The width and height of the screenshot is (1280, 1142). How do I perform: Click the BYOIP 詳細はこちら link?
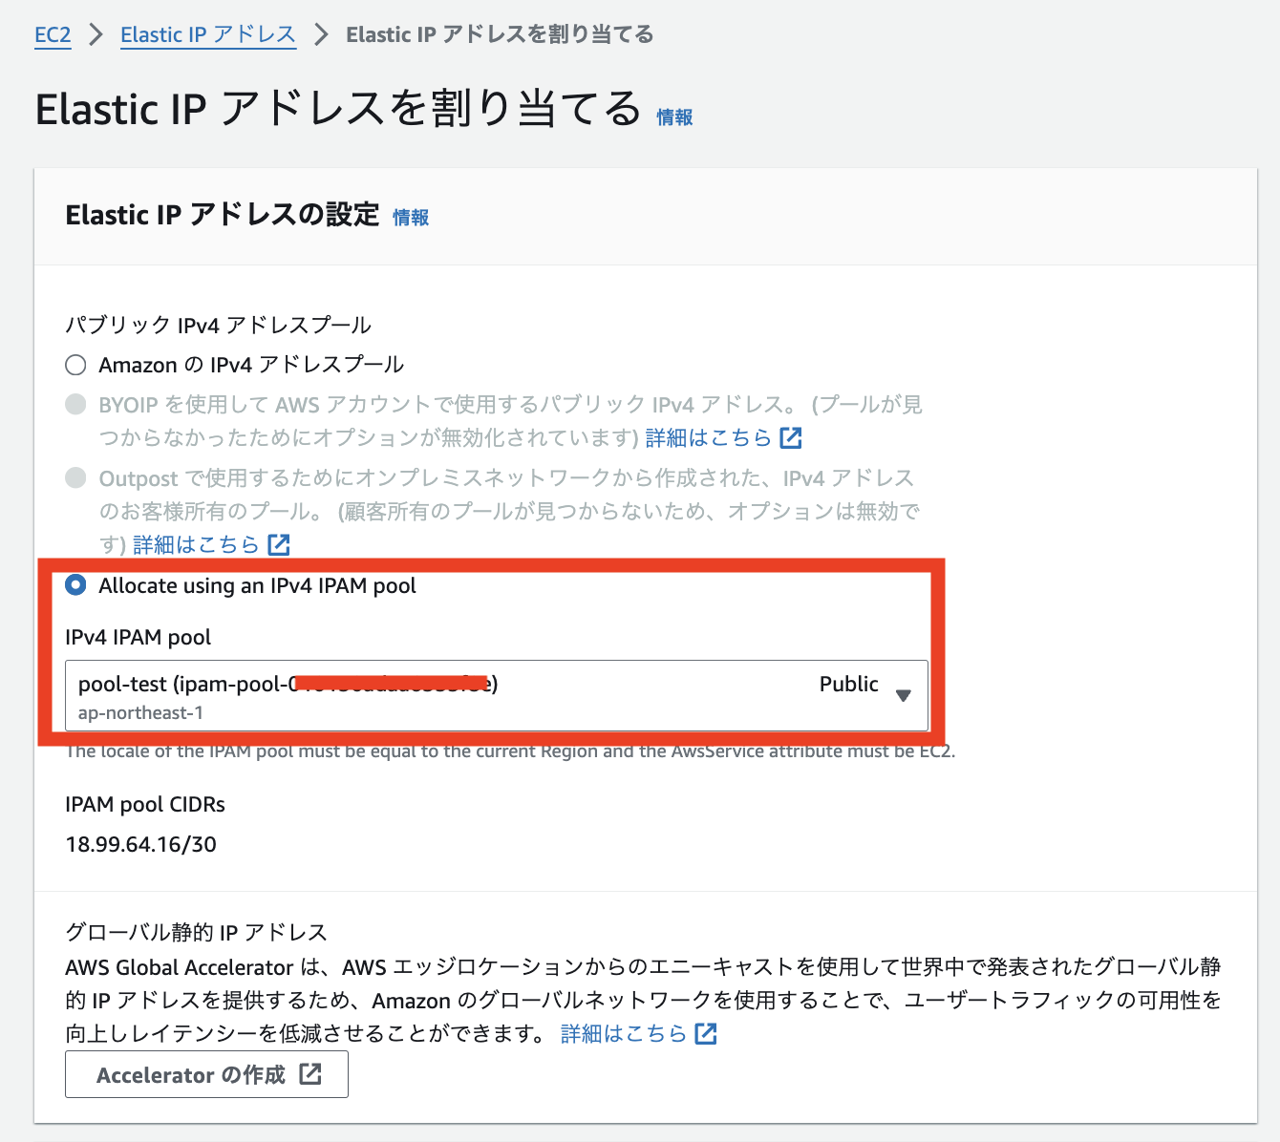pyautogui.click(x=712, y=437)
